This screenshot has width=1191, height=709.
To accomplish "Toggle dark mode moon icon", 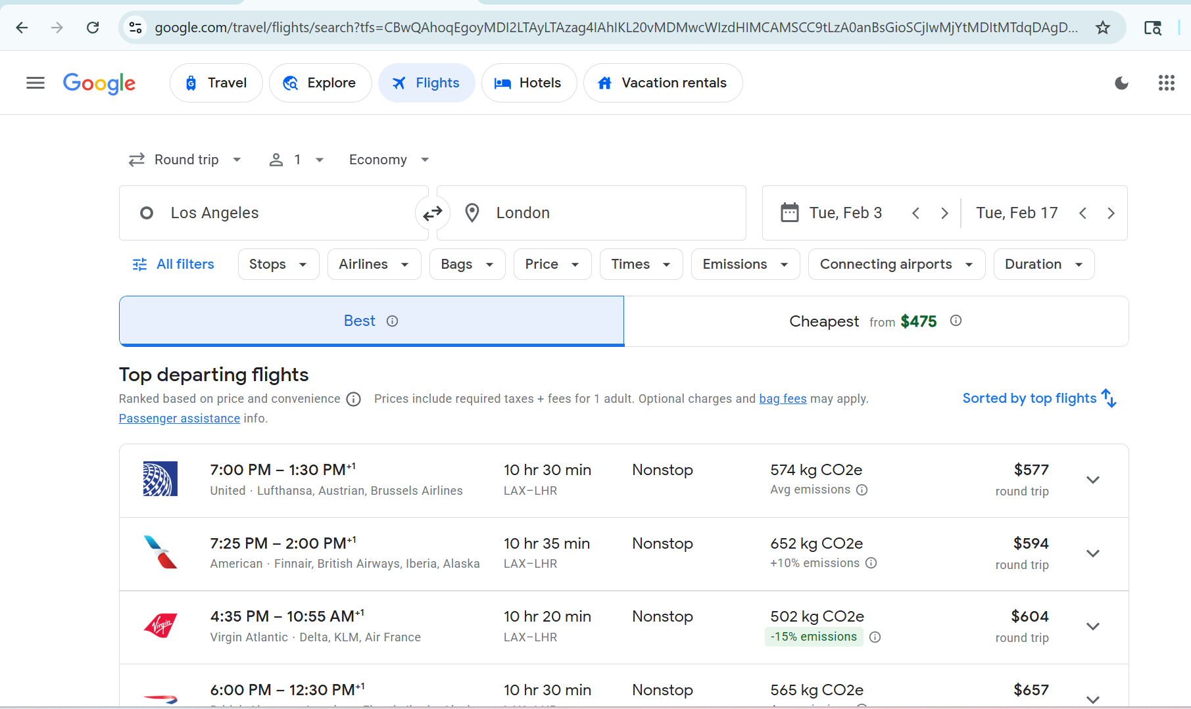I will tap(1121, 83).
